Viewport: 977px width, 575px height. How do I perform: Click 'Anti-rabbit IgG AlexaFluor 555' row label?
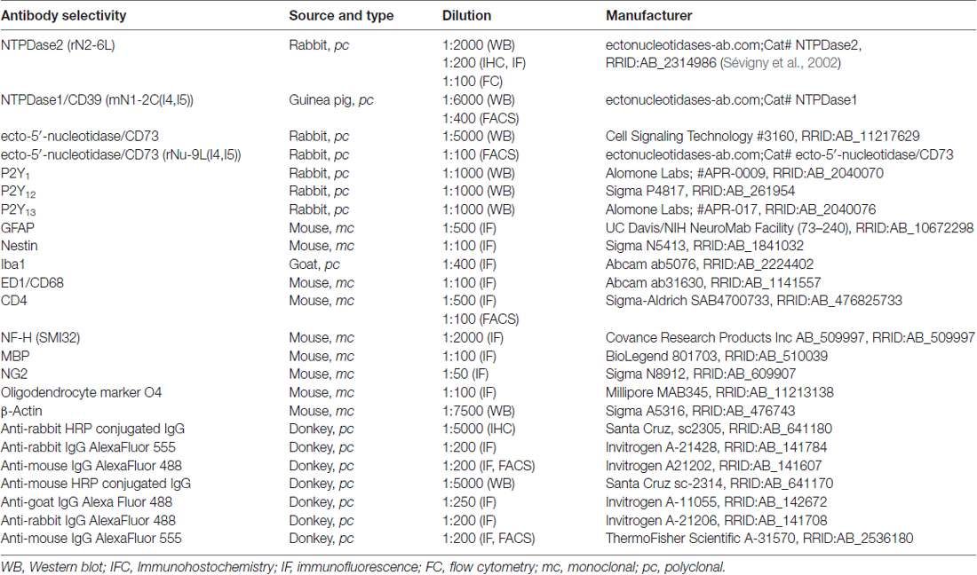pyautogui.click(x=89, y=447)
